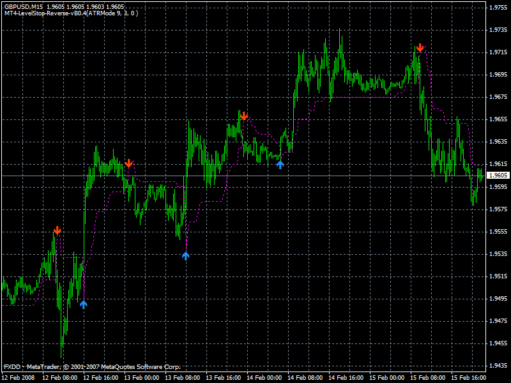Click the red sell arrow above 1.9715
This screenshot has height=383, width=511.
point(420,47)
